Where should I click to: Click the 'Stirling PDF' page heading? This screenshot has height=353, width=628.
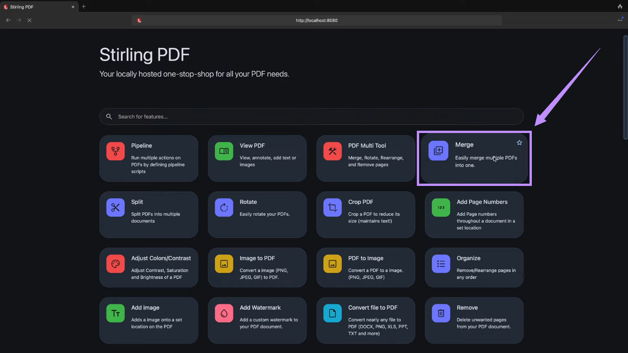click(144, 54)
